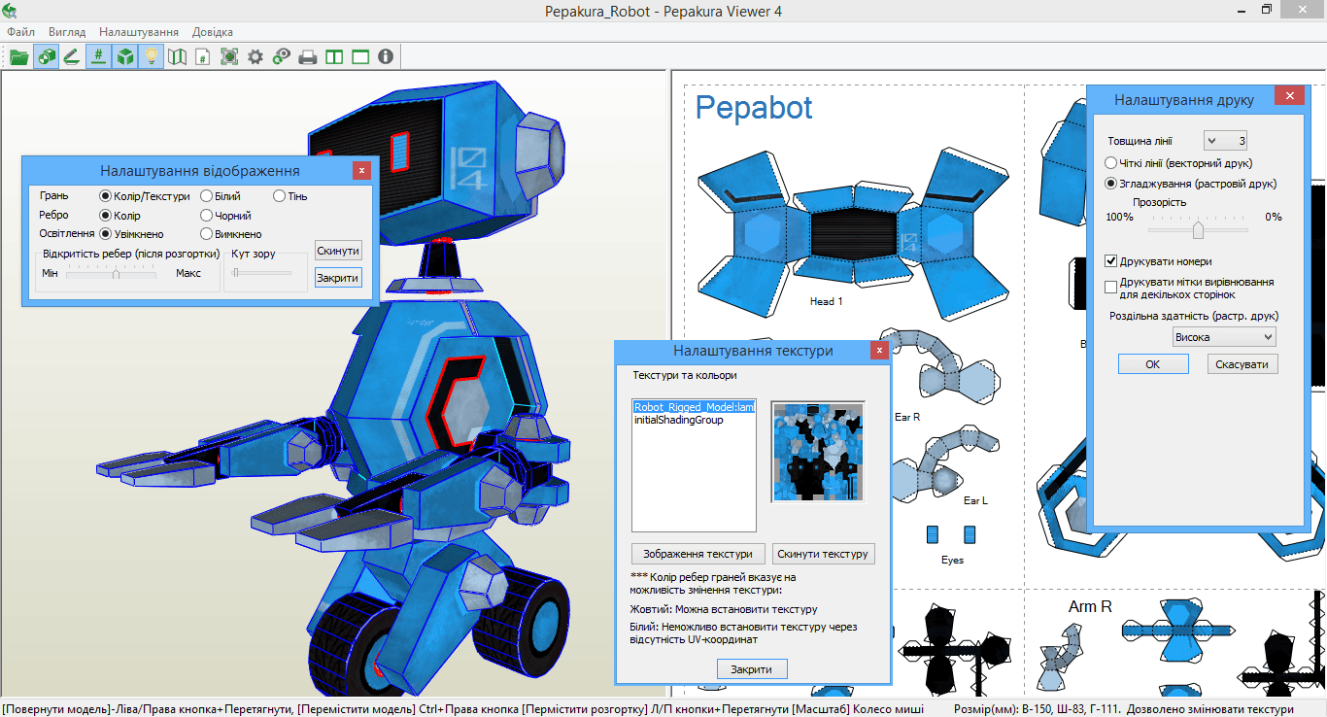Viewport: 1327px width, 717px height.
Task: Toggle the lighting bulb icon in toolbar
Action: pyautogui.click(x=151, y=56)
